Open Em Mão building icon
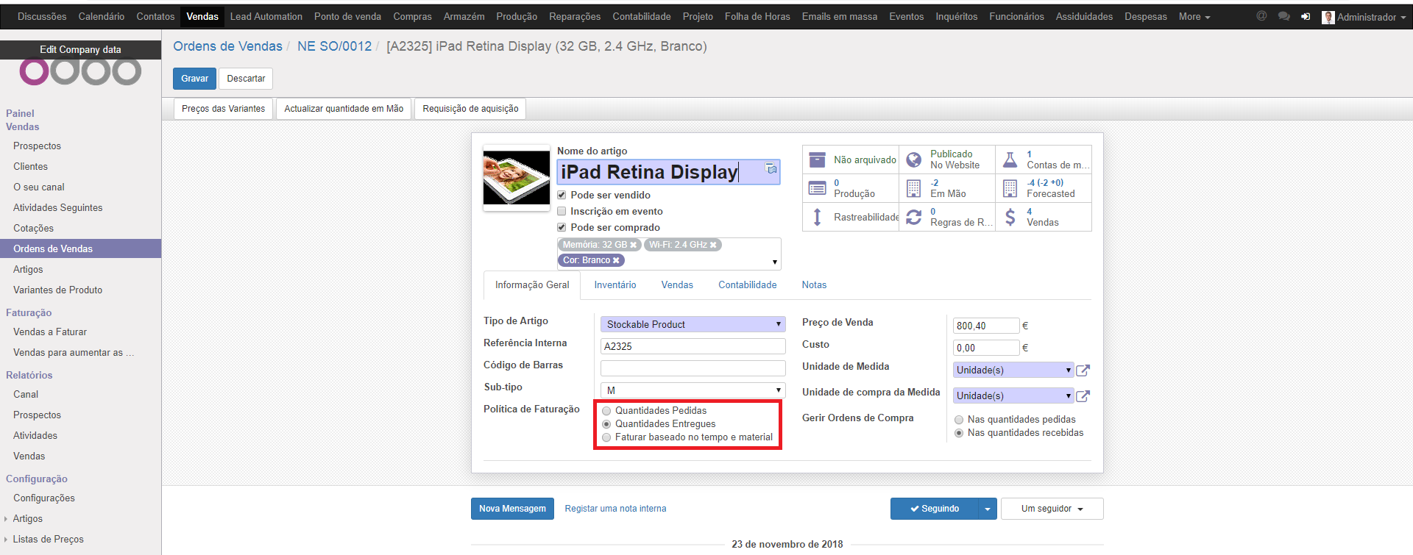 click(913, 188)
